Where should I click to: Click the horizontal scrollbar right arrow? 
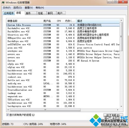[118, 110]
